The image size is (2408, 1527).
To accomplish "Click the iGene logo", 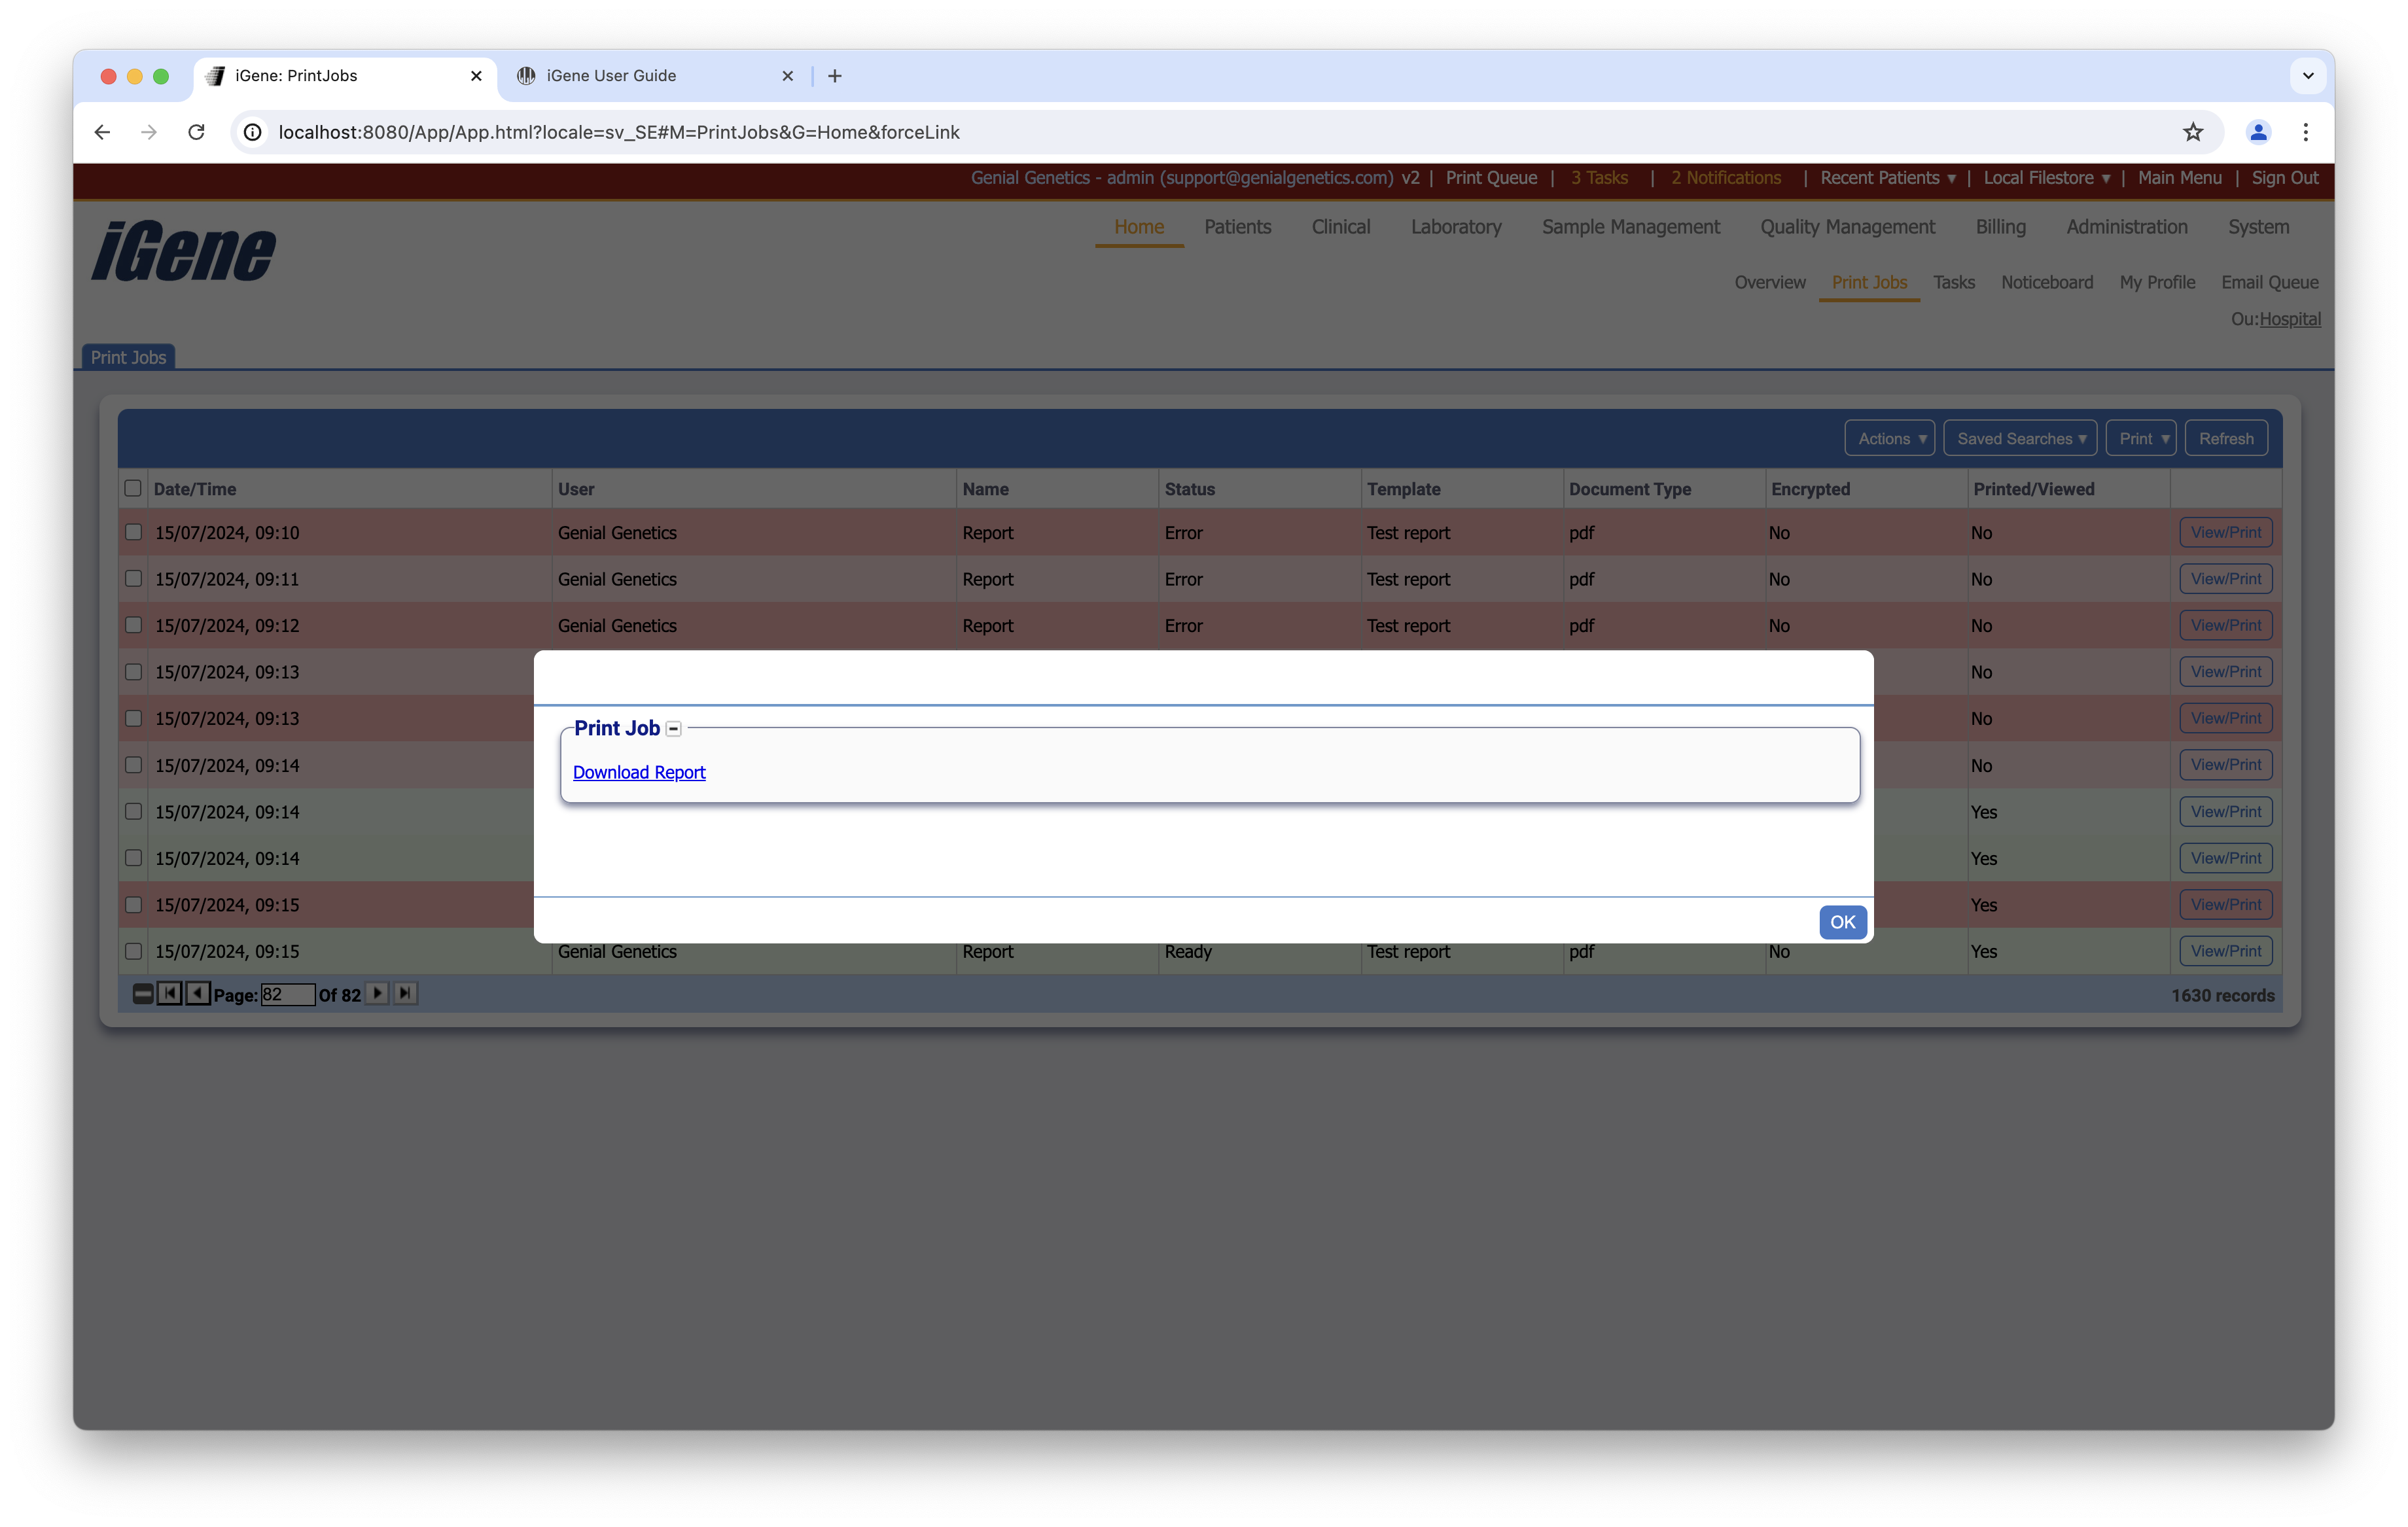I will coord(184,250).
